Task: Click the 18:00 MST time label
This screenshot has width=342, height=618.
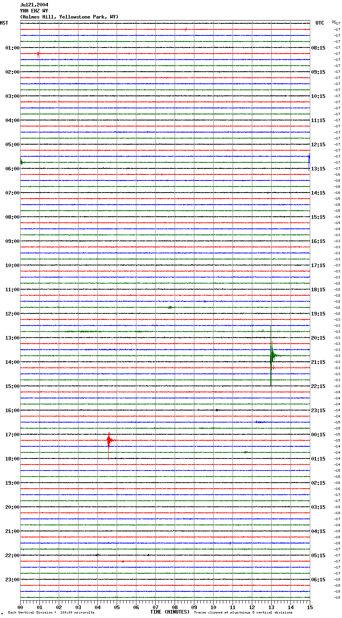Action: pos(12,459)
